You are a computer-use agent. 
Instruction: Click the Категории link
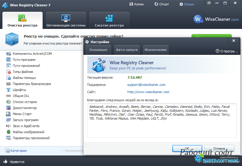[x=18, y=151]
